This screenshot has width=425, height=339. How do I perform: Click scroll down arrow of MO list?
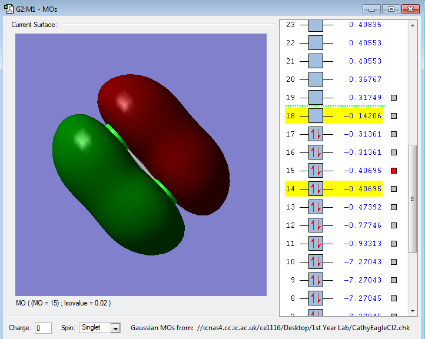pyautogui.click(x=413, y=311)
